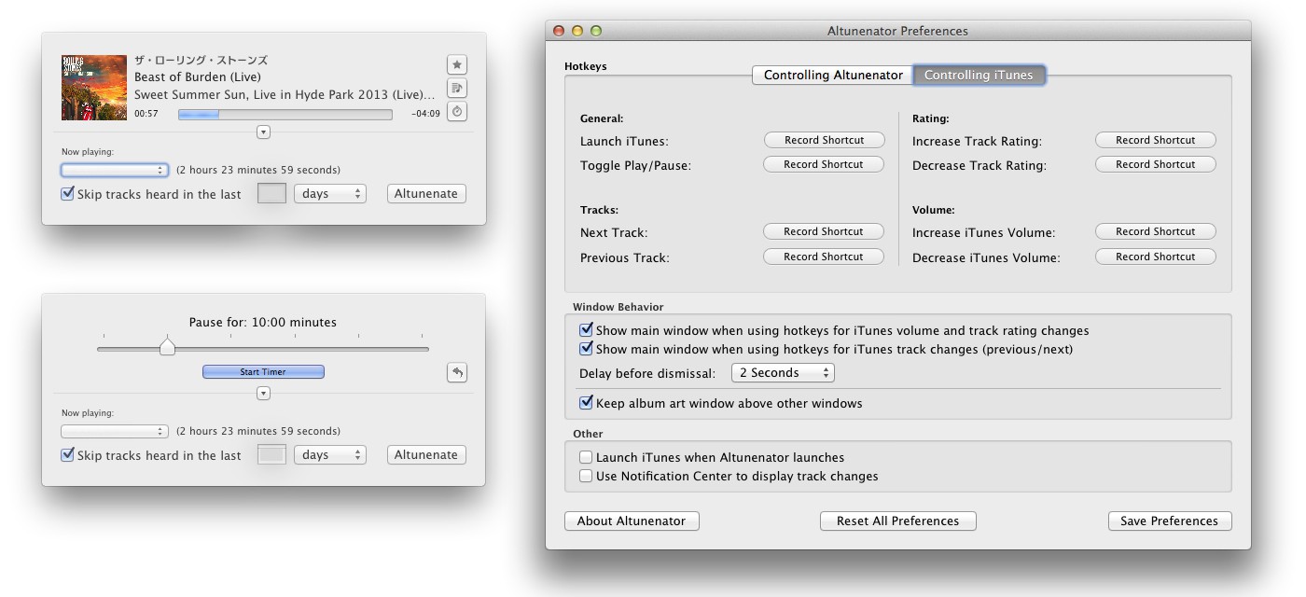The height and width of the screenshot is (597, 1306).
Task: Click the Japanese artist name text
Action: pyautogui.click(x=201, y=60)
